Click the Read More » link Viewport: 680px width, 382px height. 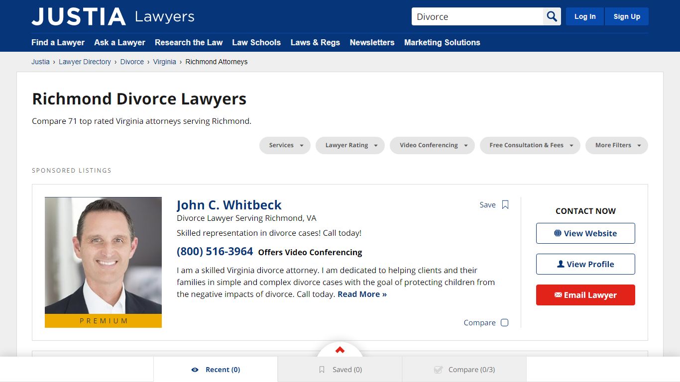coord(362,294)
